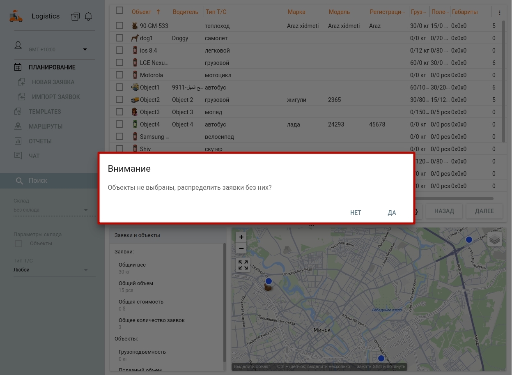The image size is (512, 375).
Task: Open table column options menu
Action: pyautogui.click(x=500, y=13)
